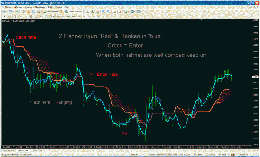Open the Profiles dropdown in toolbar
260x157 pixels.
point(11,12)
